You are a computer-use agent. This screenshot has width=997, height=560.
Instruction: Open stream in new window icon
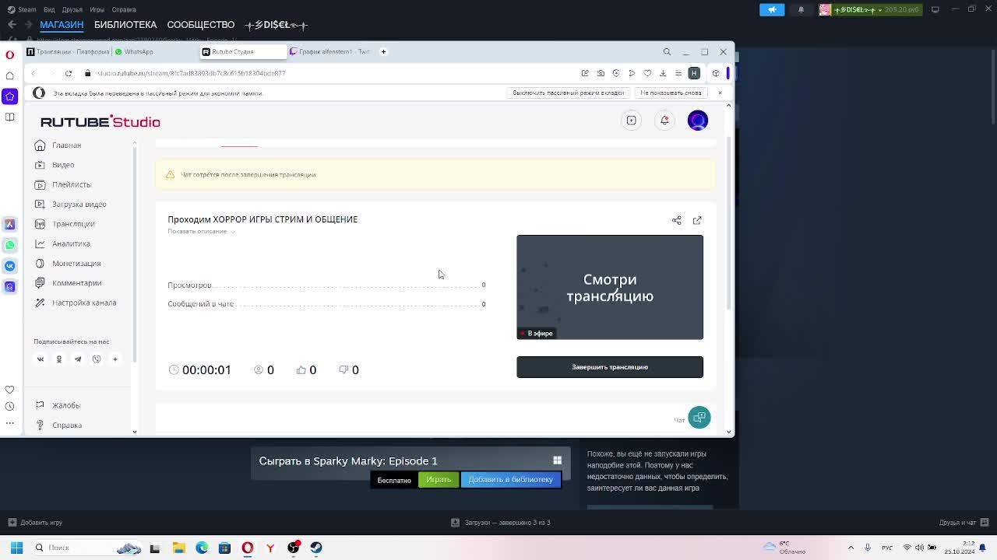coord(697,220)
